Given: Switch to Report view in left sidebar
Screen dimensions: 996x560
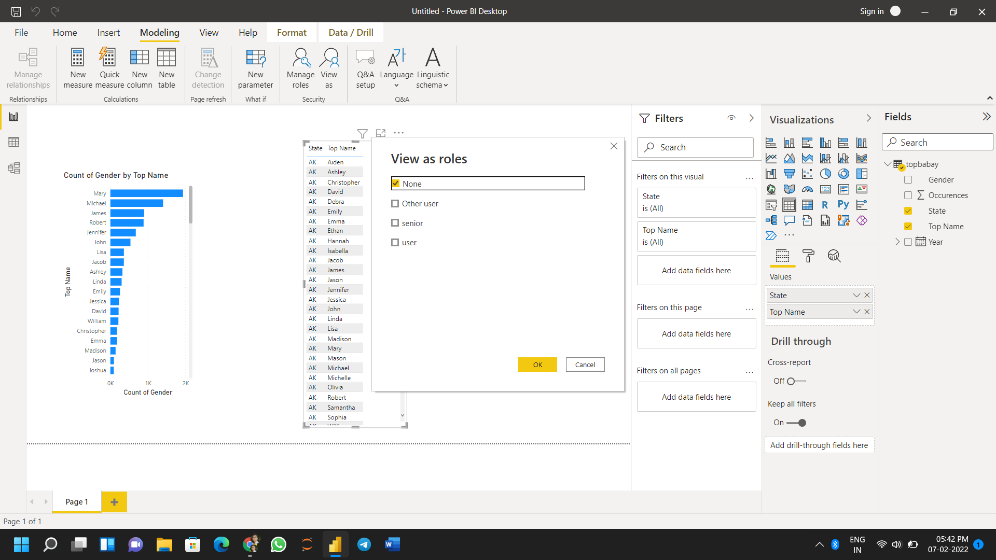Looking at the screenshot, I should pyautogui.click(x=13, y=116).
